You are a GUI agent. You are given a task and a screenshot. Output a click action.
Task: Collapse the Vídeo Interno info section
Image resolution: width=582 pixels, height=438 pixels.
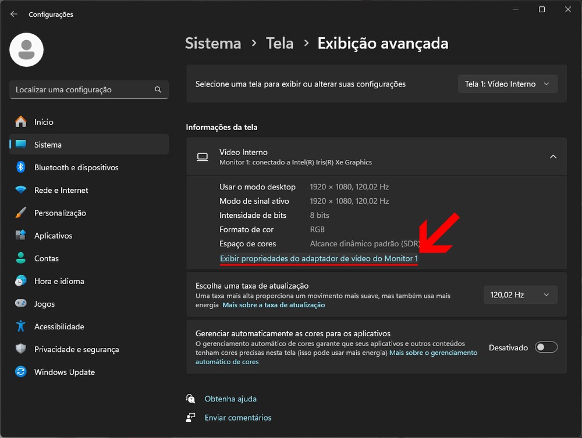coord(553,157)
